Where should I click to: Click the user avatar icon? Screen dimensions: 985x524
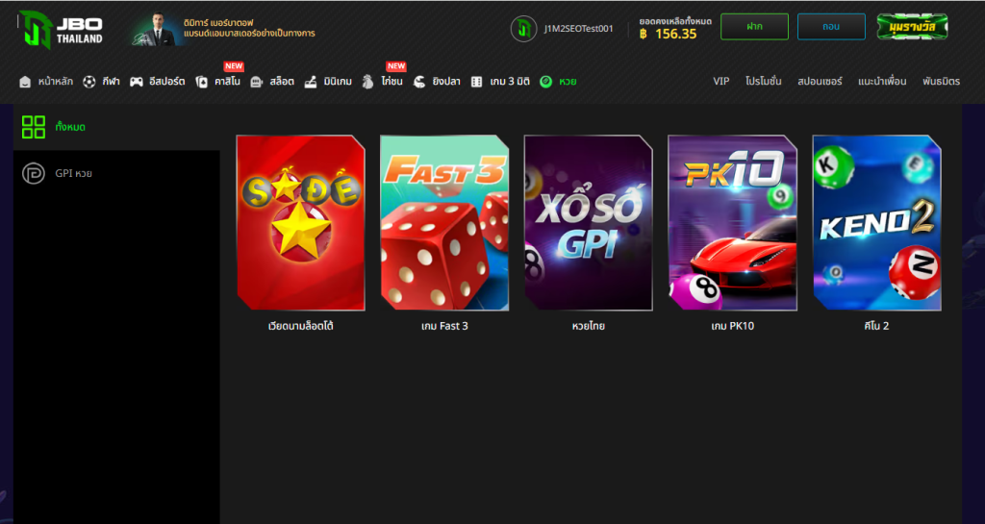pos(523,29)
